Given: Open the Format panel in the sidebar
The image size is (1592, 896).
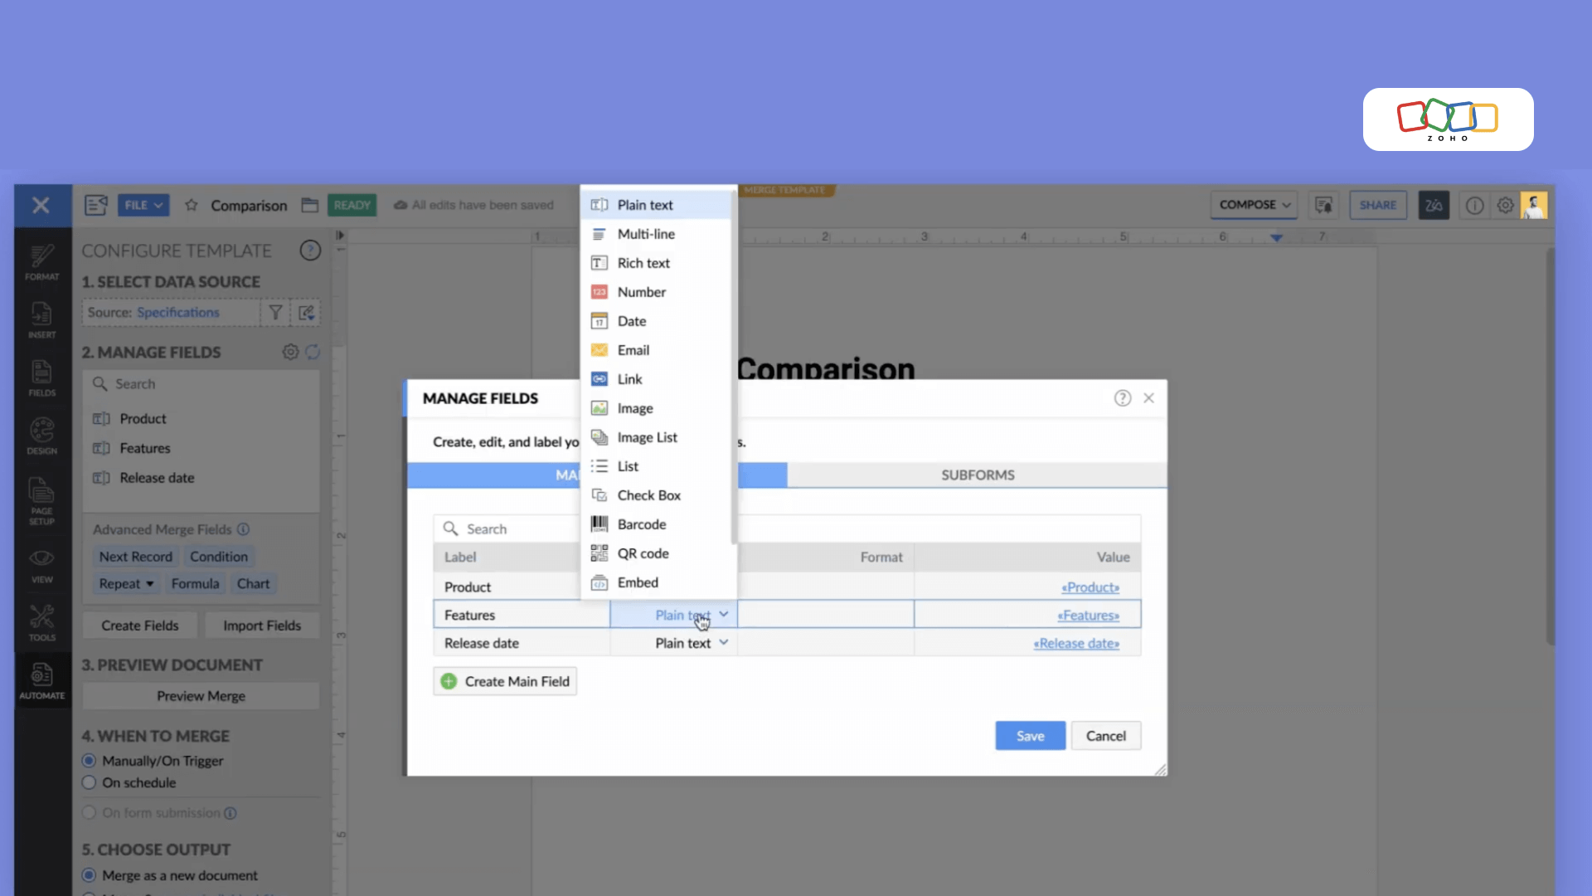Looking at the screenshot, I should click(x=41, y=262).
